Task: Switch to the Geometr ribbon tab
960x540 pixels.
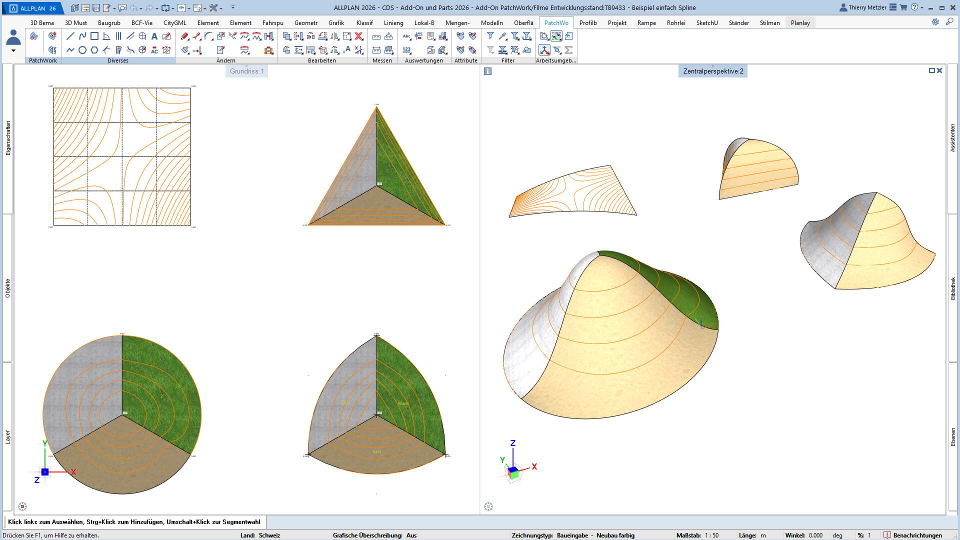Action: click(x=305, y=23)
